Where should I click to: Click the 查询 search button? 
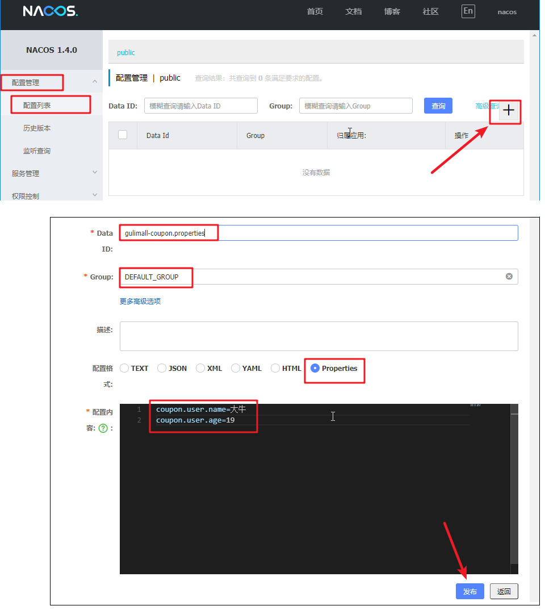[438, 106]
